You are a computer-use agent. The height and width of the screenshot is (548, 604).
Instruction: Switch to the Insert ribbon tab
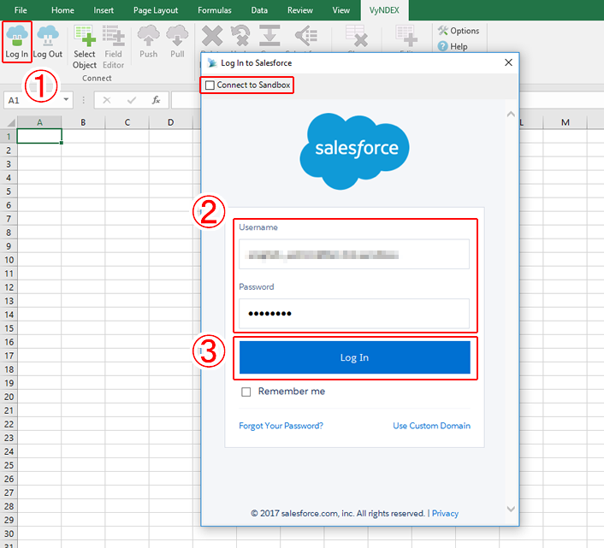click(104, 10)
